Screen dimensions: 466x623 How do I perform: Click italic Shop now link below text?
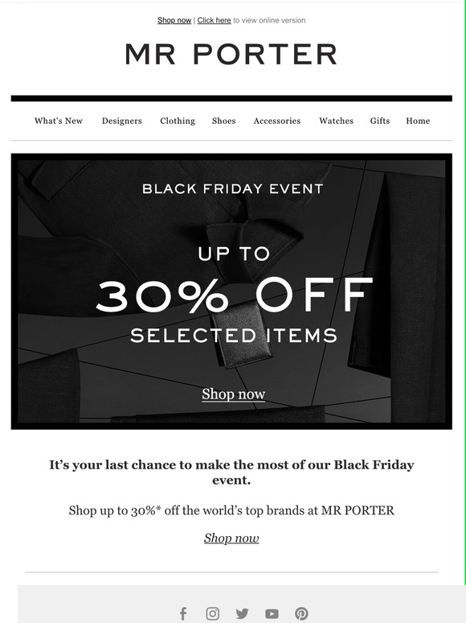(x=231, y=538)
